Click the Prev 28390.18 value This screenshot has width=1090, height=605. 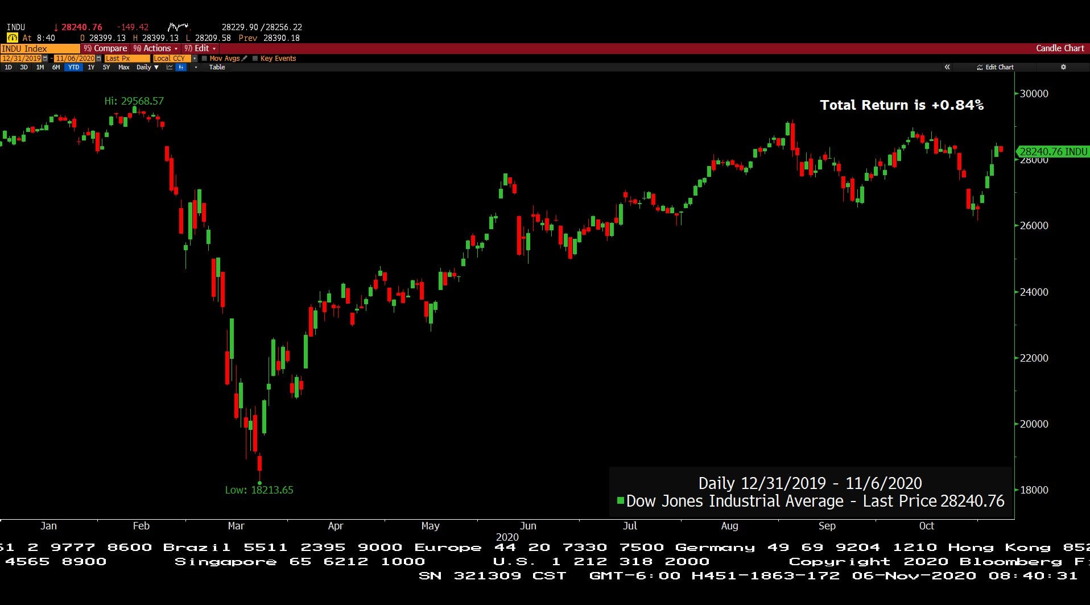[269, 38]
